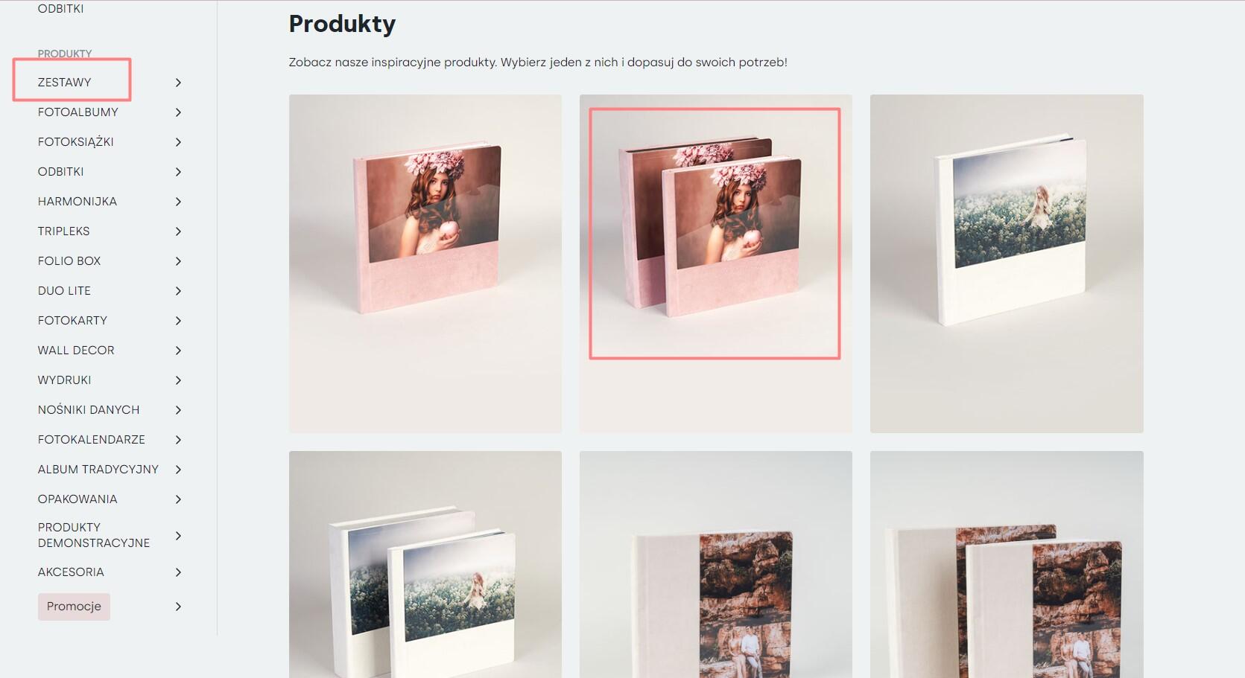Click the chevron next to WALL DECOR

tap(178, 351)
